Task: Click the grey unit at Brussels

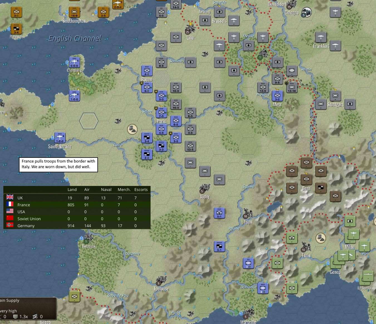Action: tap(219, 12)
